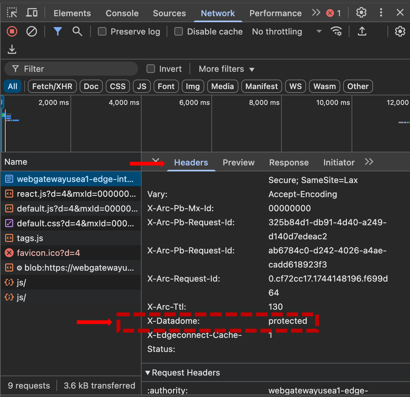Open DevTools settings gear
Image resolution: width=410 pixels, height=397 pixels.
coord(361,12)
